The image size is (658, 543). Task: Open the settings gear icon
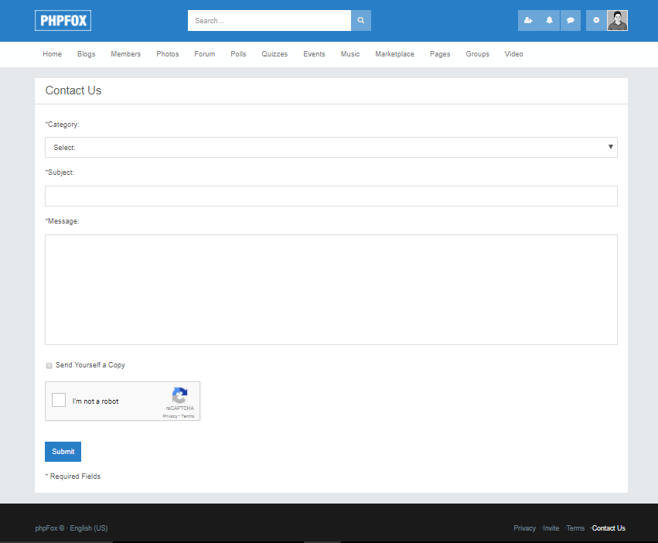pyautogui.click(x=596, y=21)
